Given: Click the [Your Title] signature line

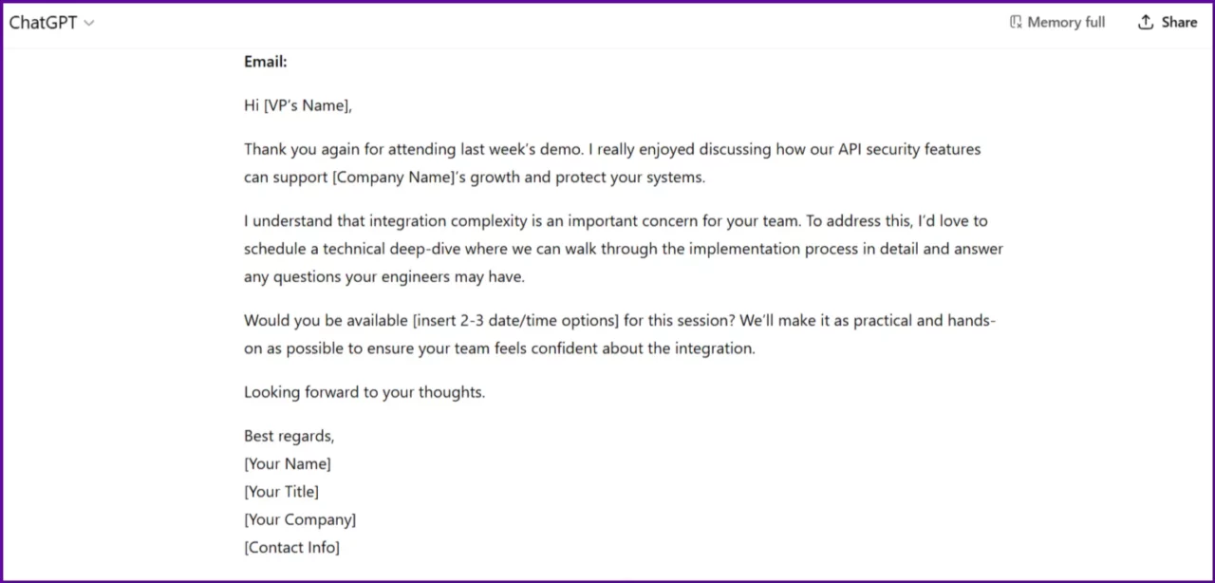Looking at the screenshot, I should (281, 492).
